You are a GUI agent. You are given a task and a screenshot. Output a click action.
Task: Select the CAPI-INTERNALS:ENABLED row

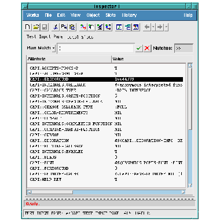pyautogui.click(x=107, y=152)
